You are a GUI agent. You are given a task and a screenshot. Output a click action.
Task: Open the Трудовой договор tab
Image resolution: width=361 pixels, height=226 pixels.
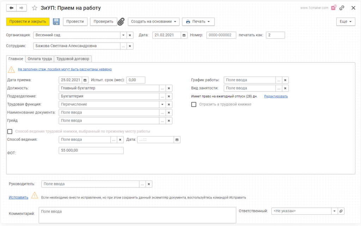coord(73,59)
